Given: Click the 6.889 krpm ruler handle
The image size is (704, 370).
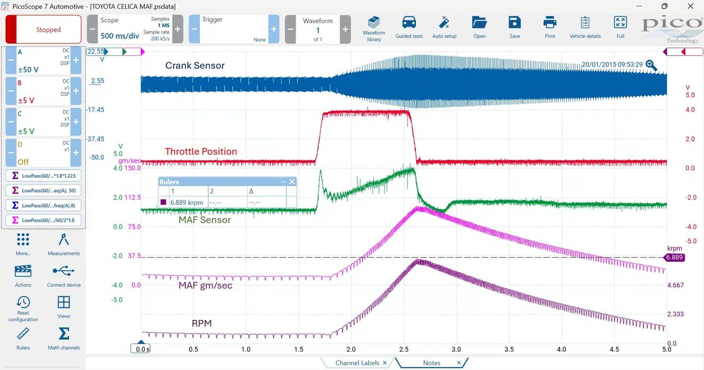Looking at the screenshot, I should 673,257.
